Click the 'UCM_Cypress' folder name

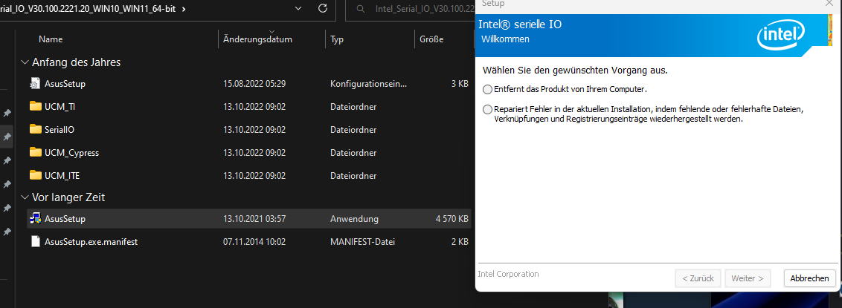point(72,153)
